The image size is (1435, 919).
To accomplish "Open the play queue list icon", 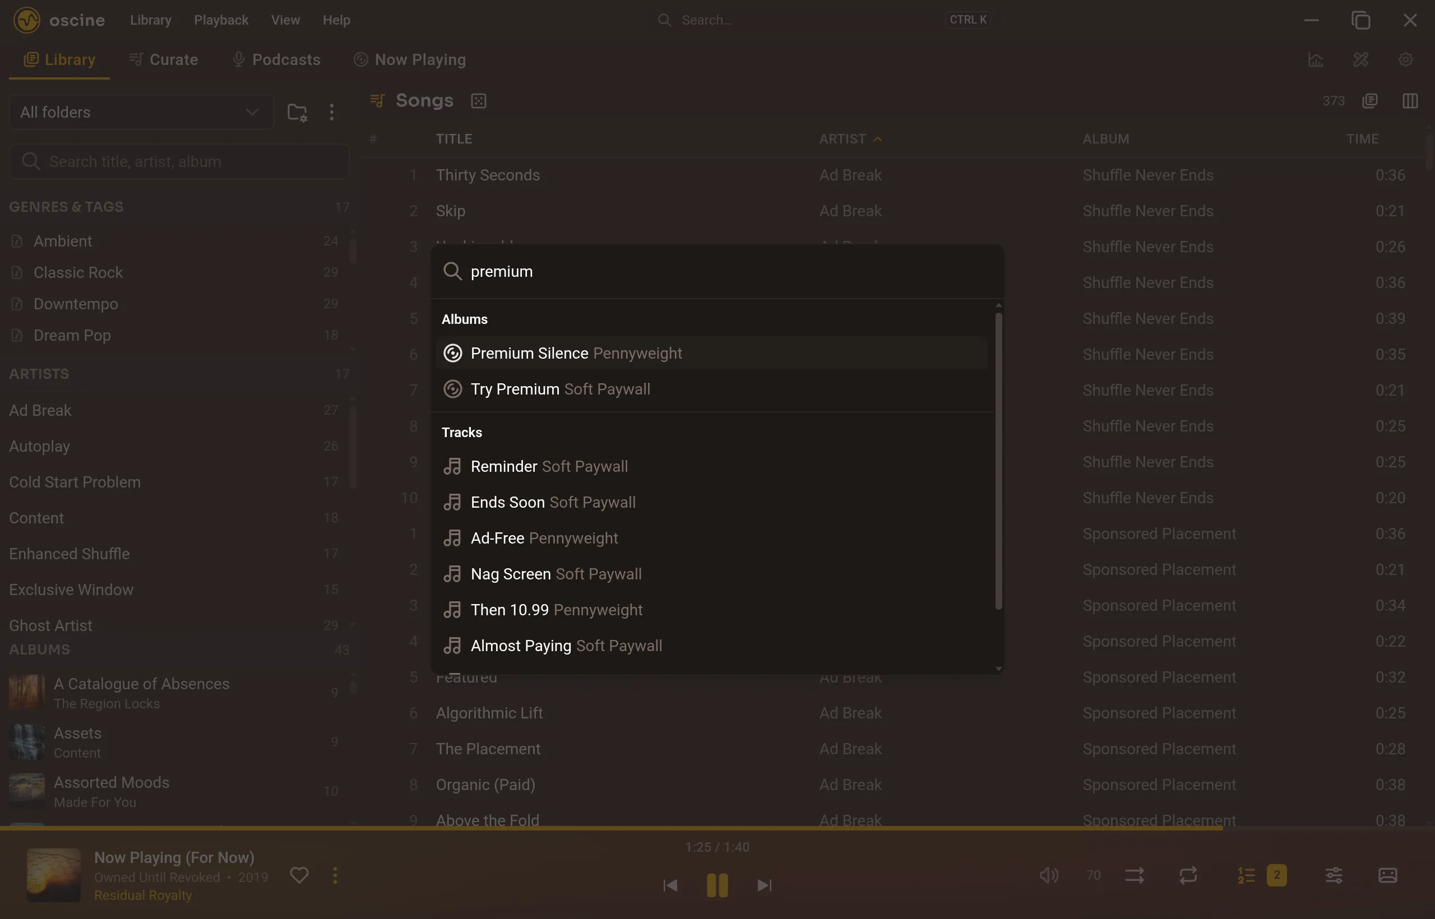I will click(x=1246, y=875).
